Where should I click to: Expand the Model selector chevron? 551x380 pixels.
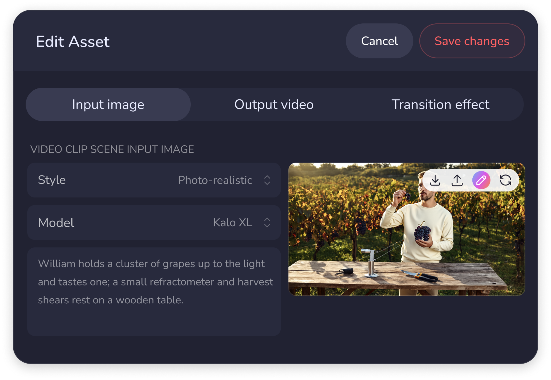(268, 223)
